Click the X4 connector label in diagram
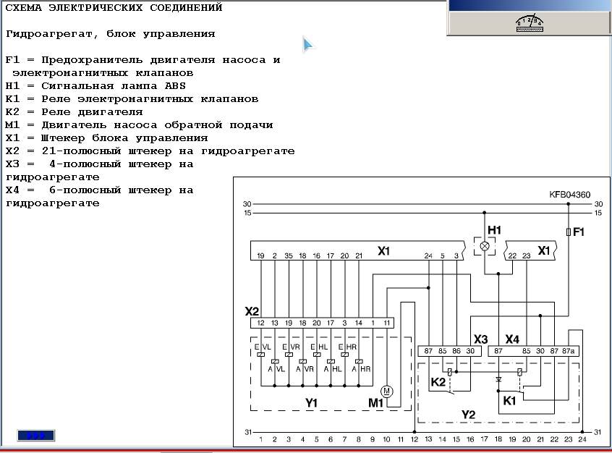Image resolution: width=612 pixels, height=453 pixels. click(x=512, y=339)
